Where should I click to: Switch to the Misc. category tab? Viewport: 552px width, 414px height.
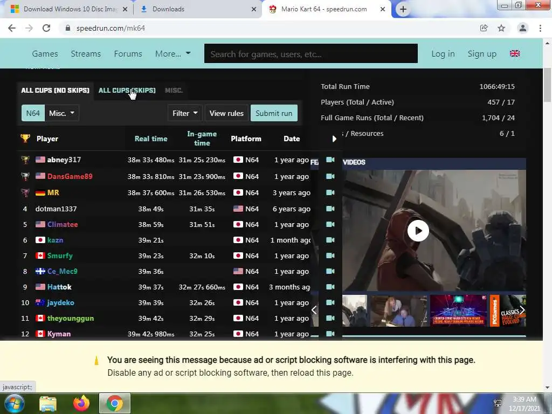(174, 91)
